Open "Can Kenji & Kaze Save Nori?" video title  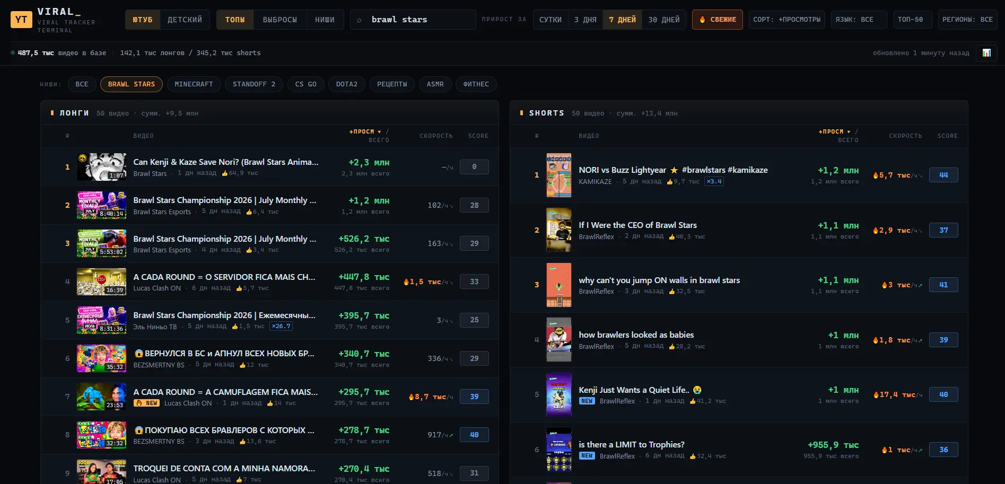[226, 162]
